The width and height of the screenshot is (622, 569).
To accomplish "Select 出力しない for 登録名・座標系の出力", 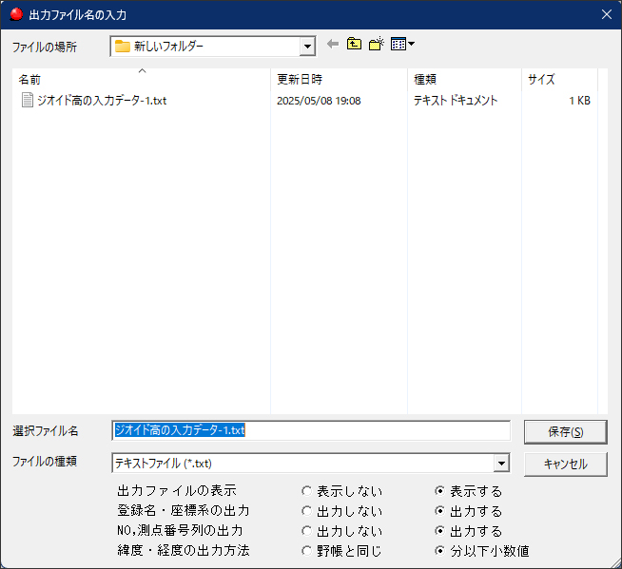I will pos(341,511).
